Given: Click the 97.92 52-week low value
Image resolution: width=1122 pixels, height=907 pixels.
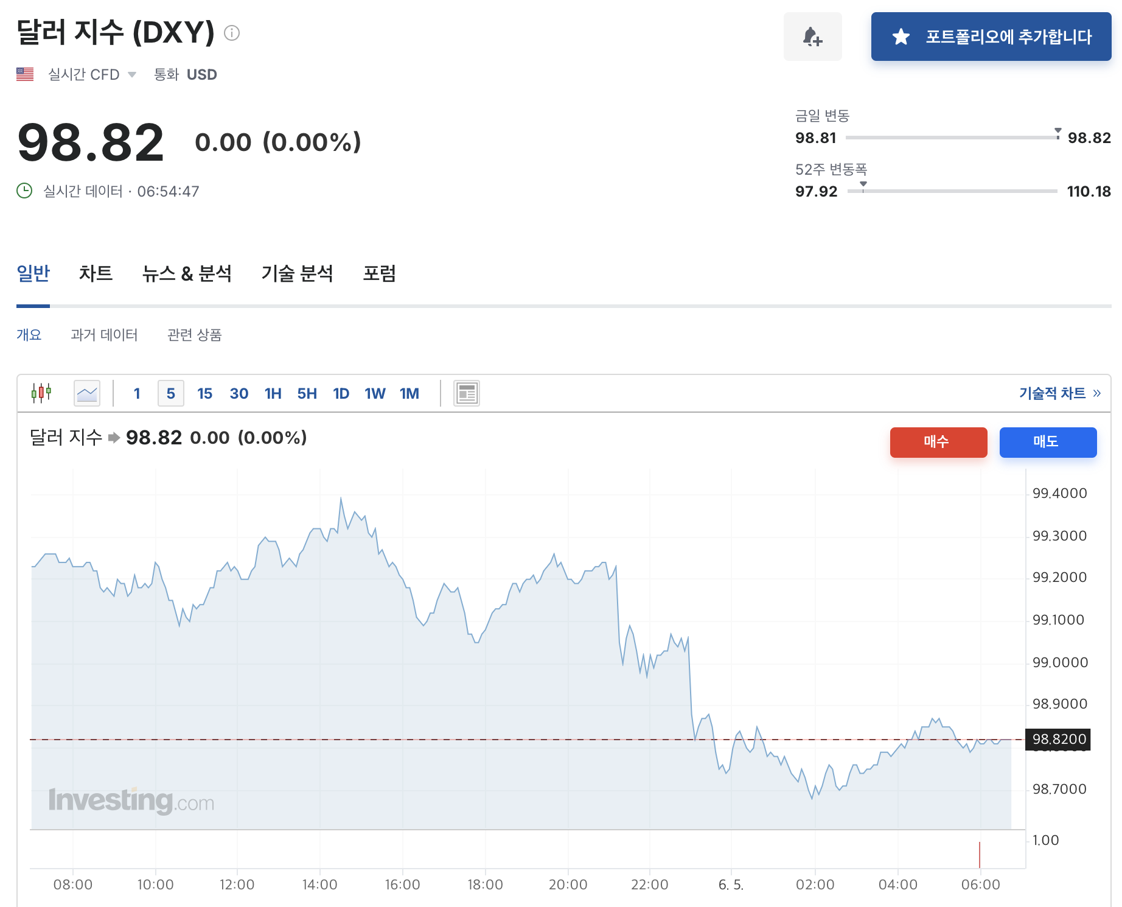Looking at the screenshot, I should [816, 191].
